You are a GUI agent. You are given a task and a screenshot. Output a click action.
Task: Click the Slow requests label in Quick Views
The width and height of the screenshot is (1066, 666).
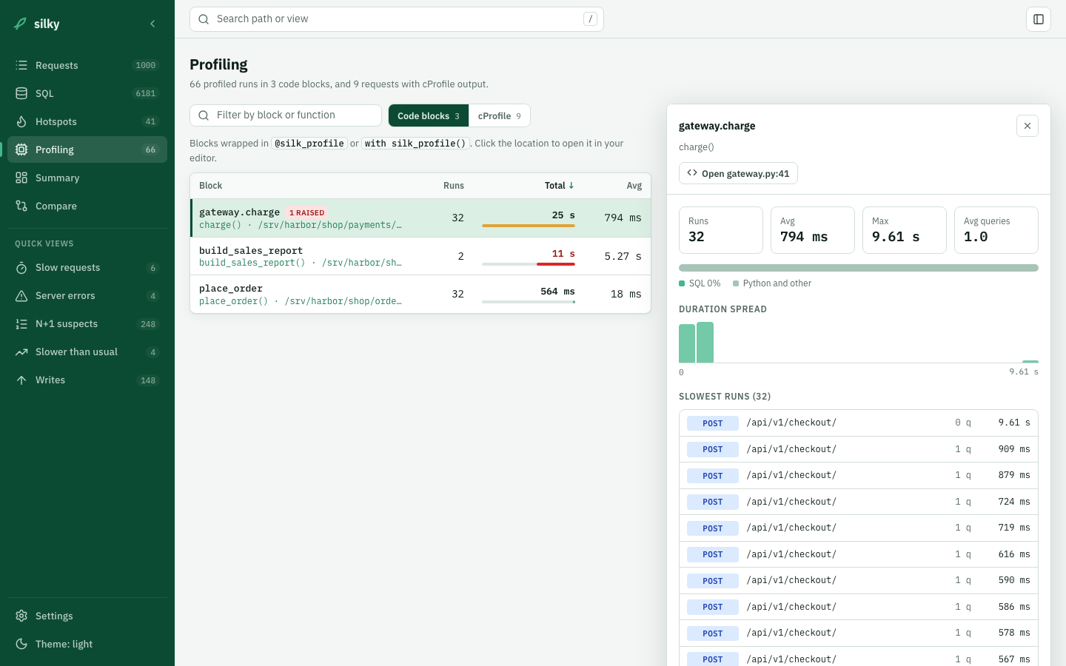[67, 268]
